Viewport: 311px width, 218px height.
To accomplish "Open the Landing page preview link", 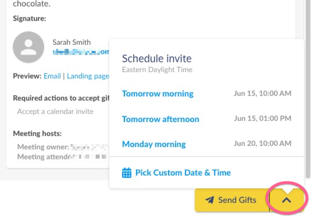I will tap(88, 76).
